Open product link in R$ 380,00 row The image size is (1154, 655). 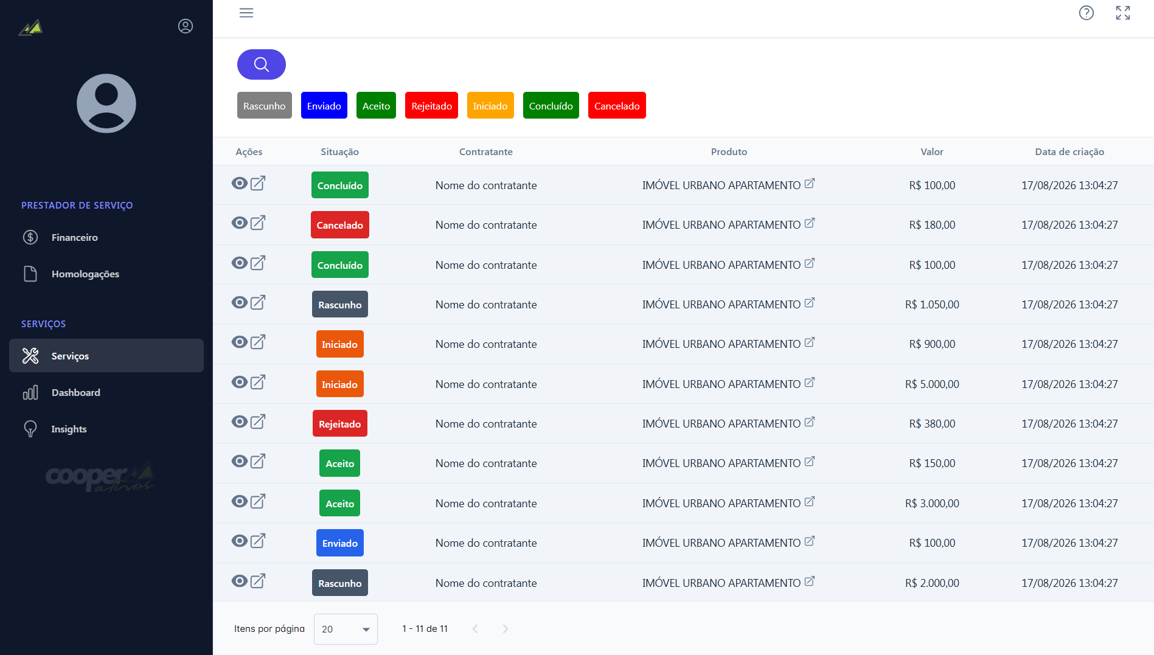(x=810, y=422)
